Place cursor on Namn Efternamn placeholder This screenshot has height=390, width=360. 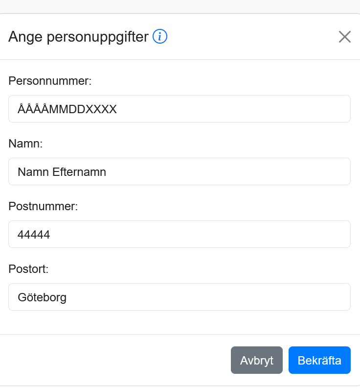(x=62, y=172)
